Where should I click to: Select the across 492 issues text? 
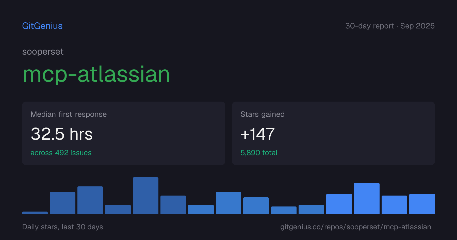pos(61,153)
